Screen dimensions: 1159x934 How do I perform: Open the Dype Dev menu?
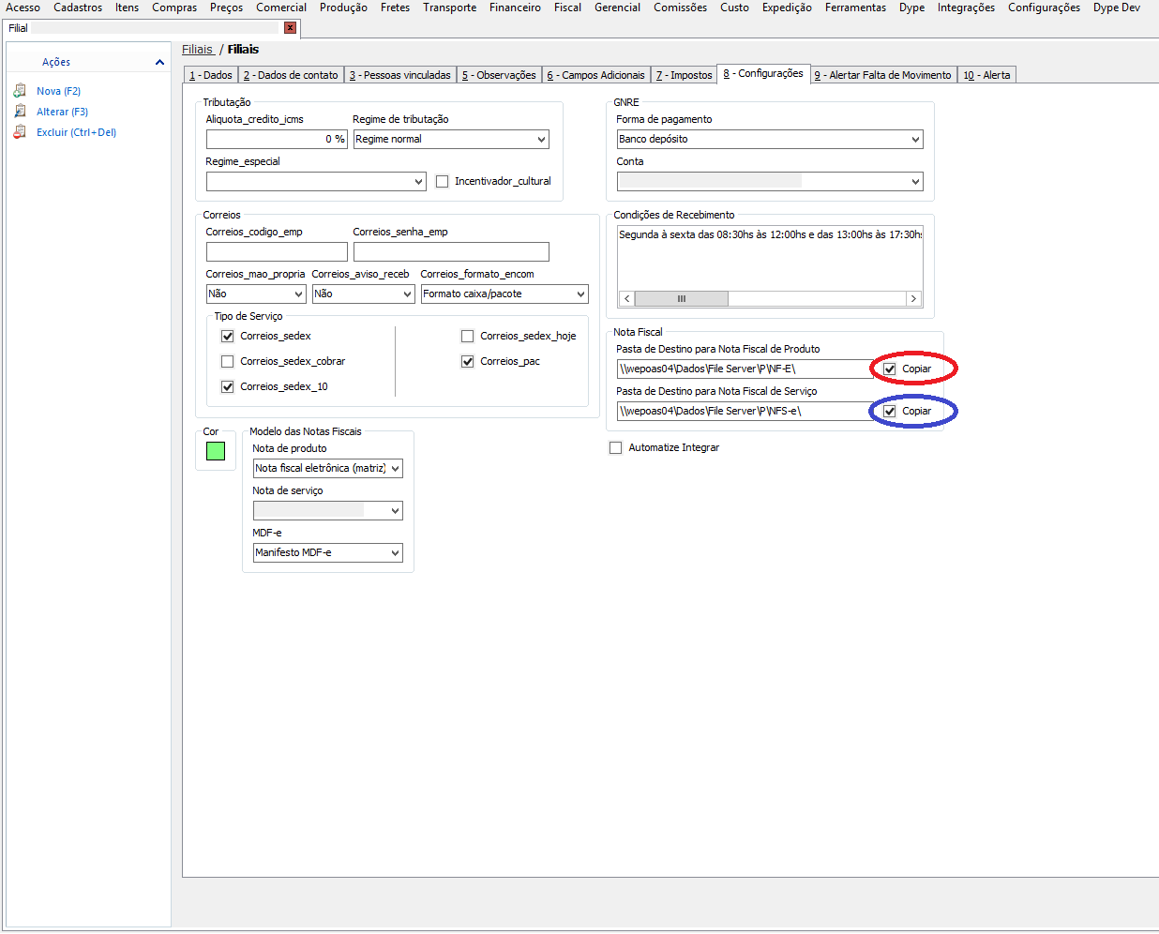(1116, 8)
